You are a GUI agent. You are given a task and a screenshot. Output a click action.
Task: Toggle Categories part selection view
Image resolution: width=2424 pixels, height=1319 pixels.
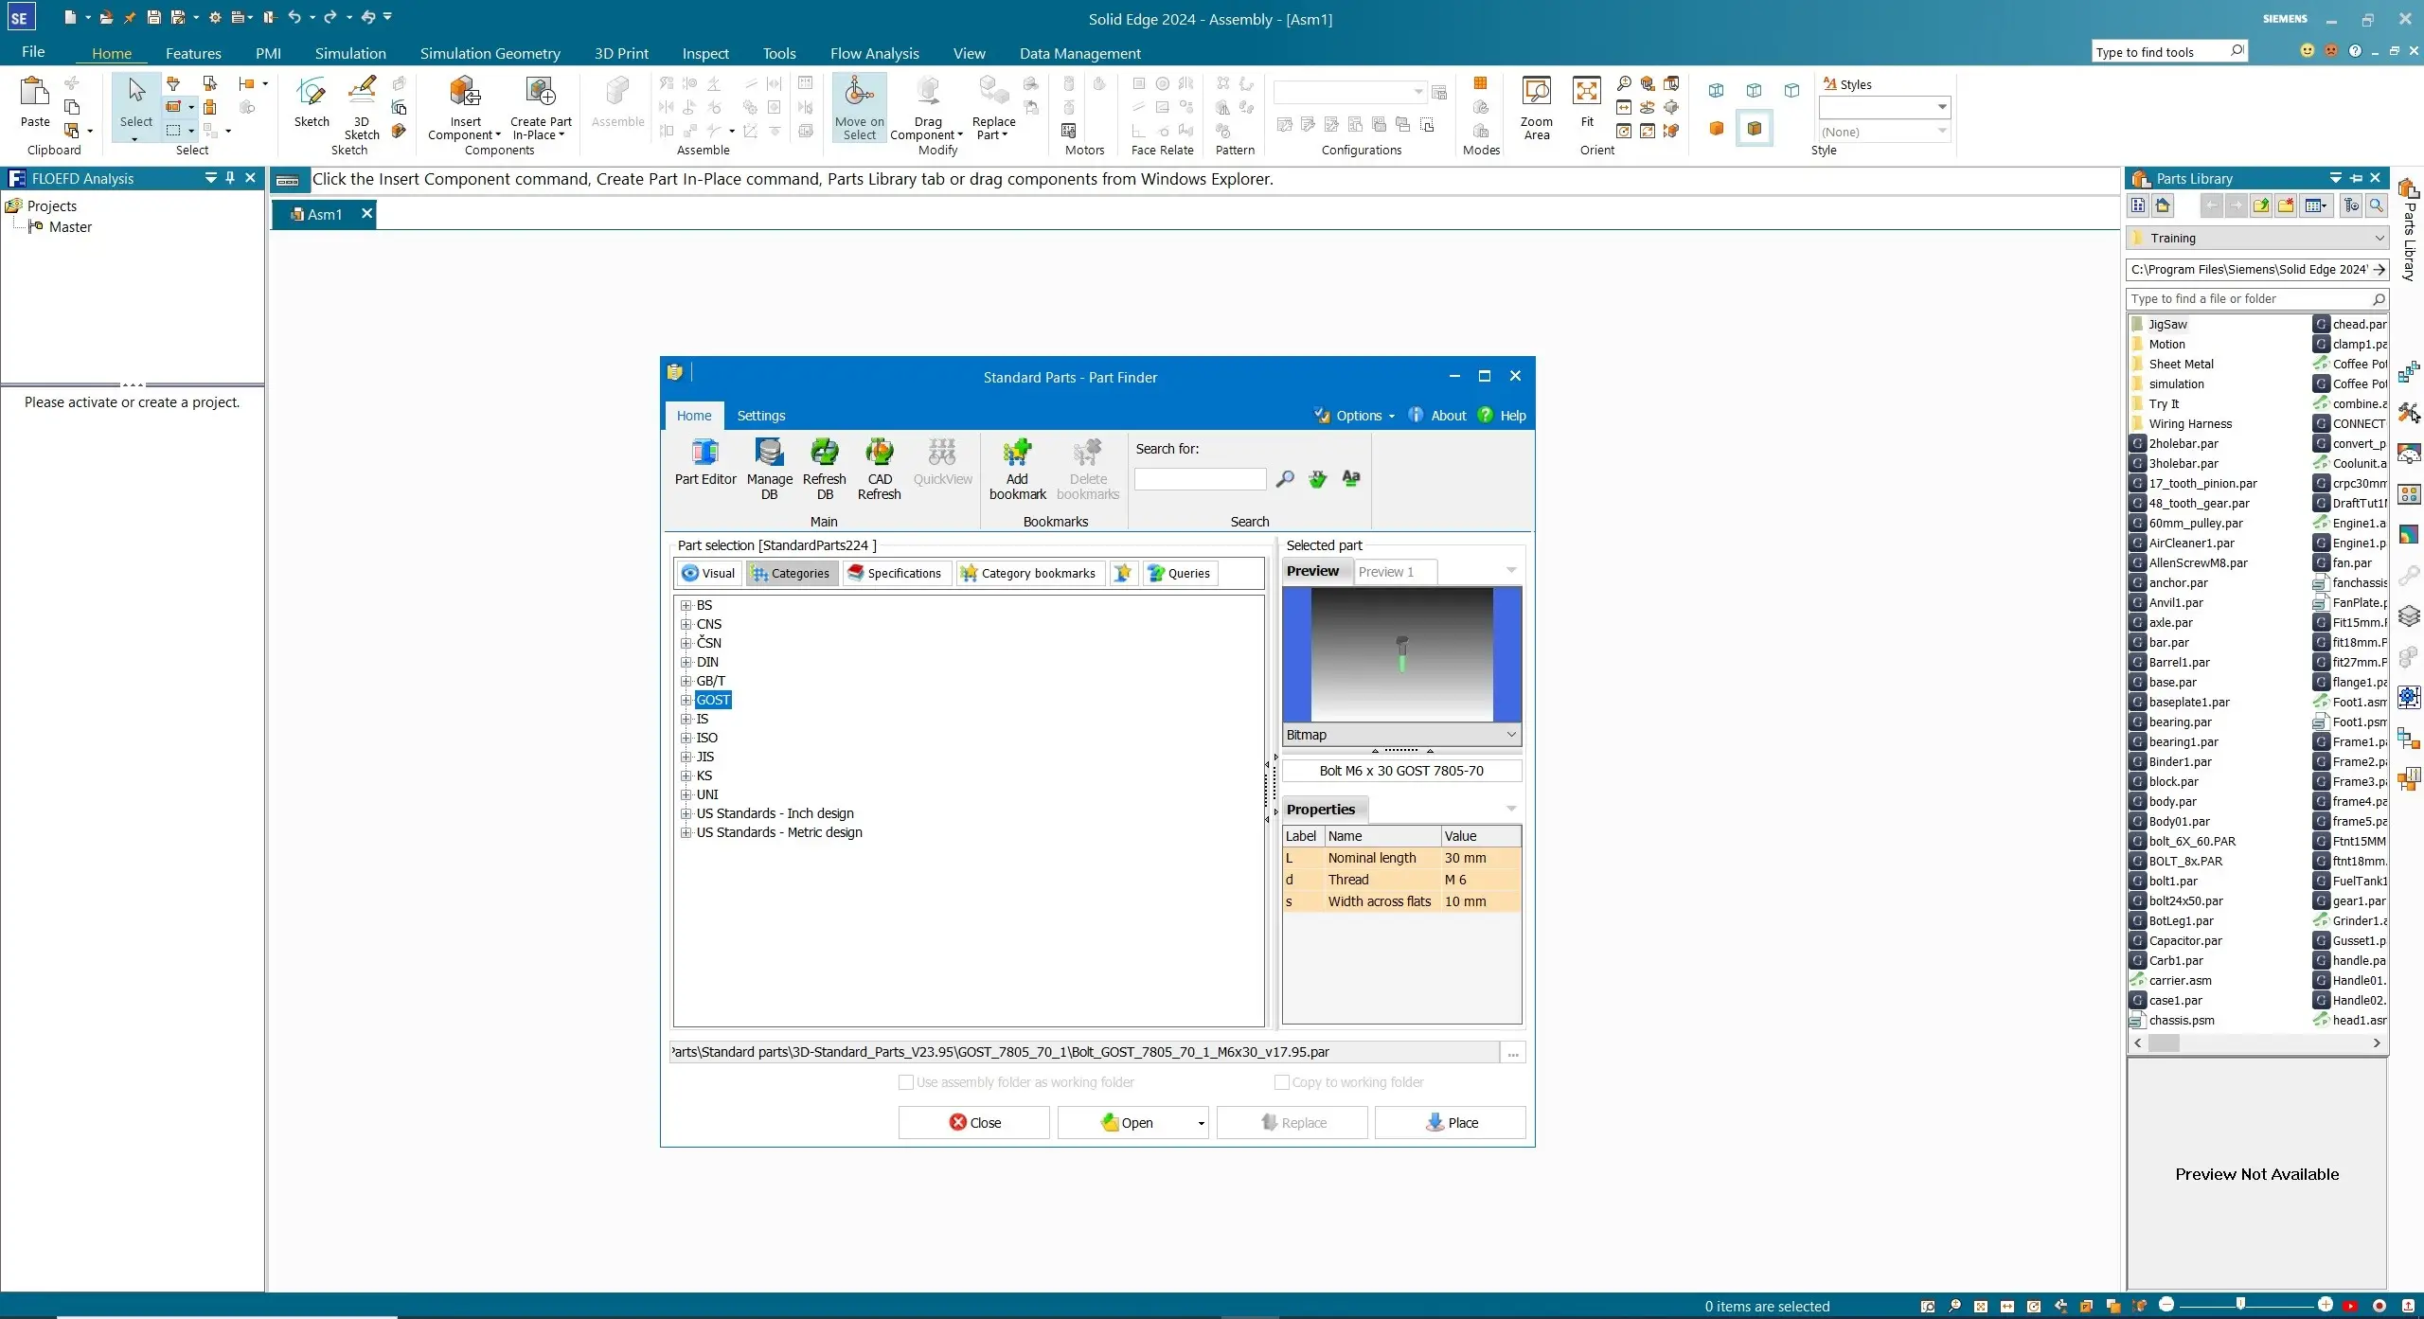[x=791, y=573]
